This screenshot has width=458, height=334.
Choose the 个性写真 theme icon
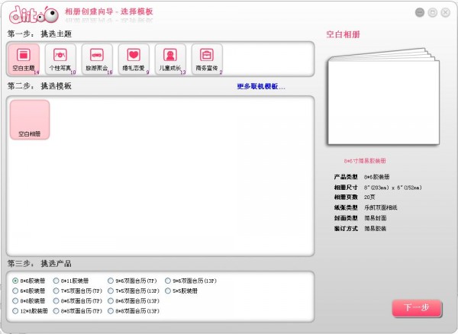tap(60, 56)
